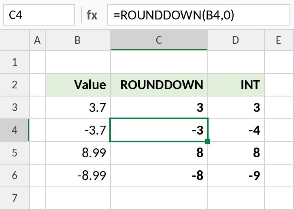
Task: Select cell D5 showing 8
Action: (x=236, y=153)
